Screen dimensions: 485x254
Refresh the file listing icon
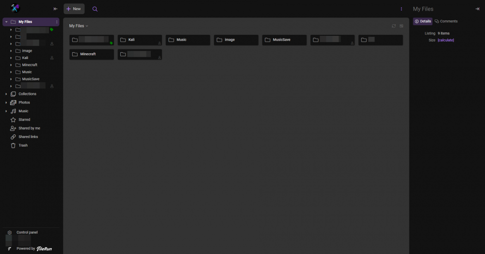pos(394,26)
